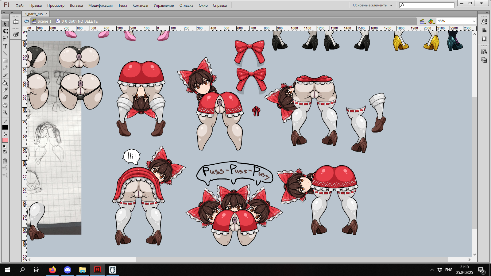This screenshot has width=491, height=276.
Task: Click the horizontal scrollbar right arrow
Action: (469, 259)
